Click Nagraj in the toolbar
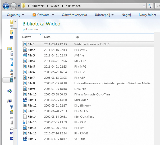The width and height of the screenshot is (160, 145). 126,15
